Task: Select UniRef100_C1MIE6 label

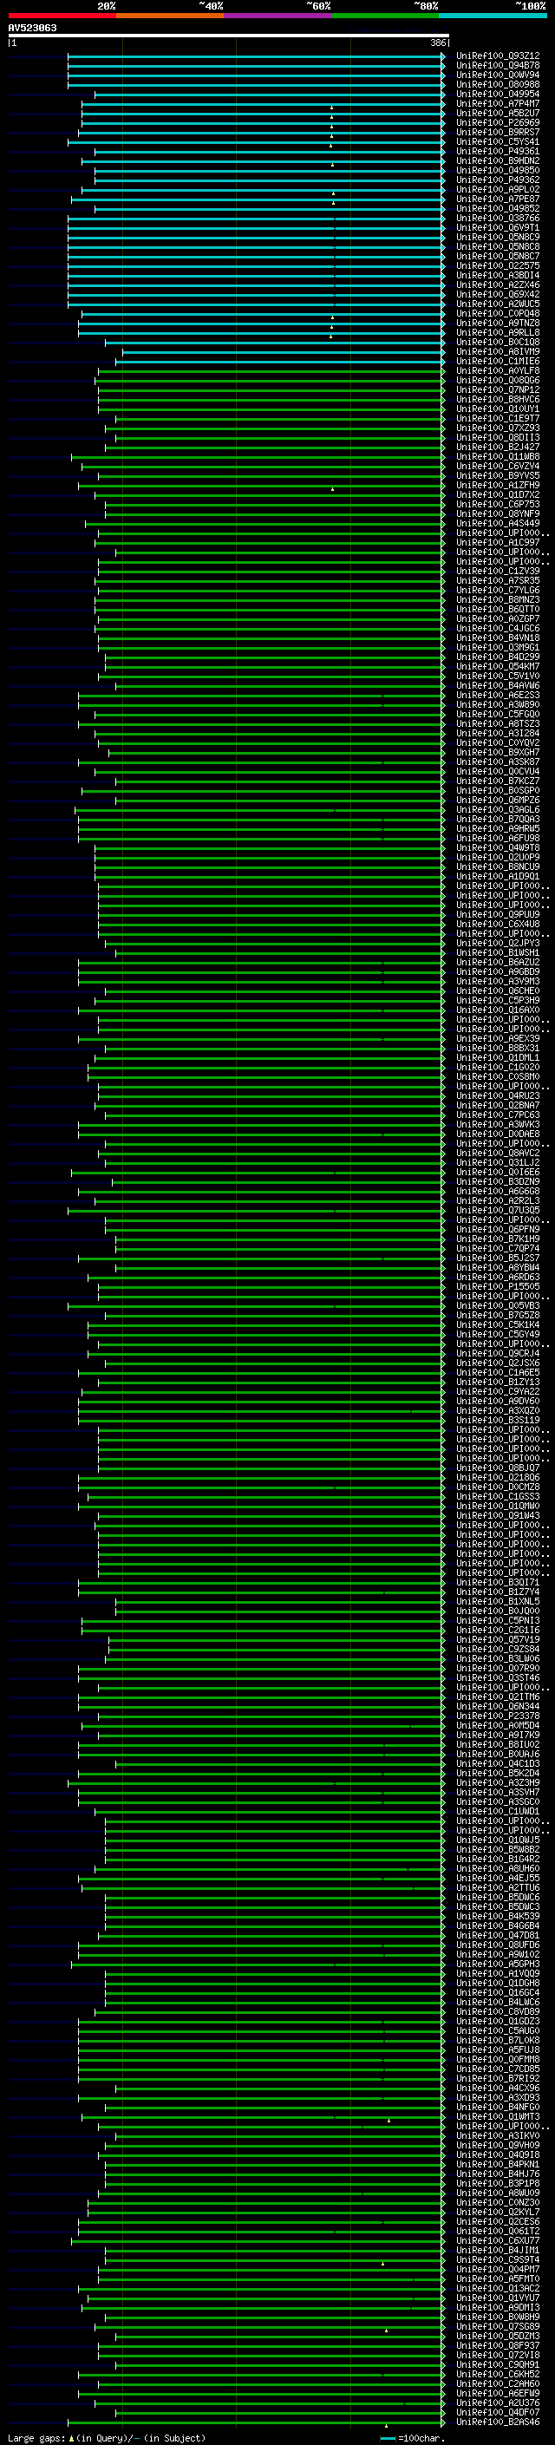Action: click(x=498, y=361)
